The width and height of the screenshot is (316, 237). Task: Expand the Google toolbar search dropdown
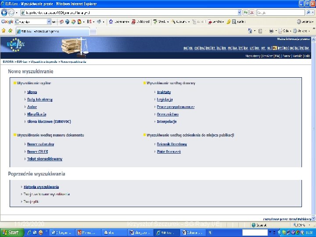49,22
